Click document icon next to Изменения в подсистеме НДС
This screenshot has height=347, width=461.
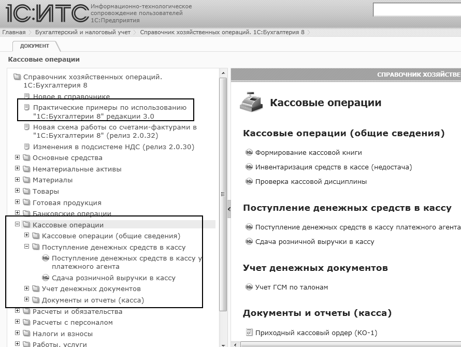pos(27,147)
